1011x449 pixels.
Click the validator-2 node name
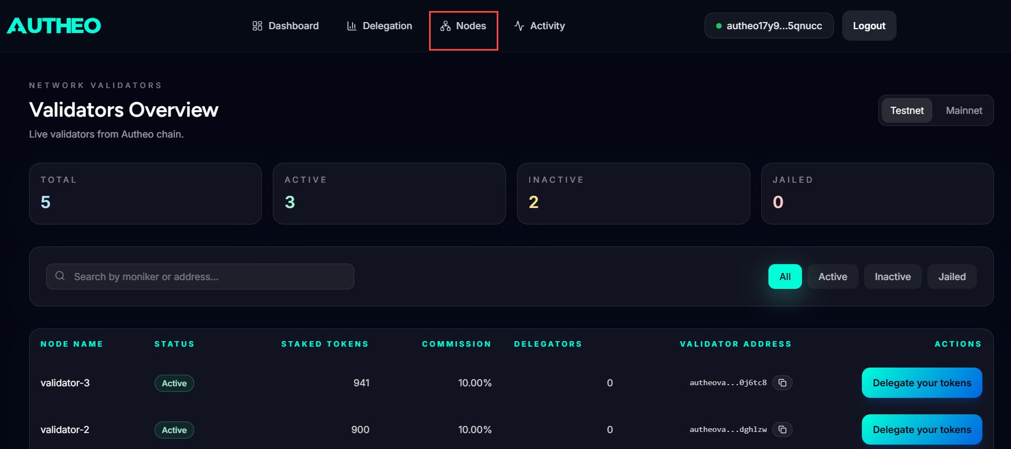pyautogui.click(x=65, y=430)
